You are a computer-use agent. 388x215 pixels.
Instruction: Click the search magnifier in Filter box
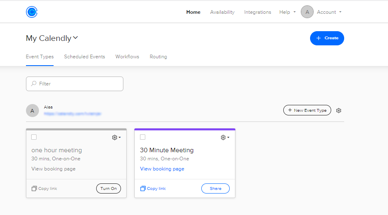(34, 84)
